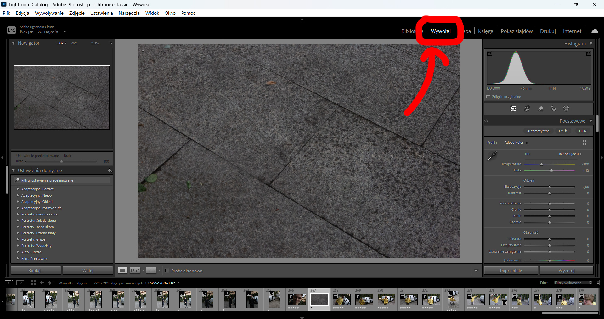Open the Red Eye correction tool

554,109
